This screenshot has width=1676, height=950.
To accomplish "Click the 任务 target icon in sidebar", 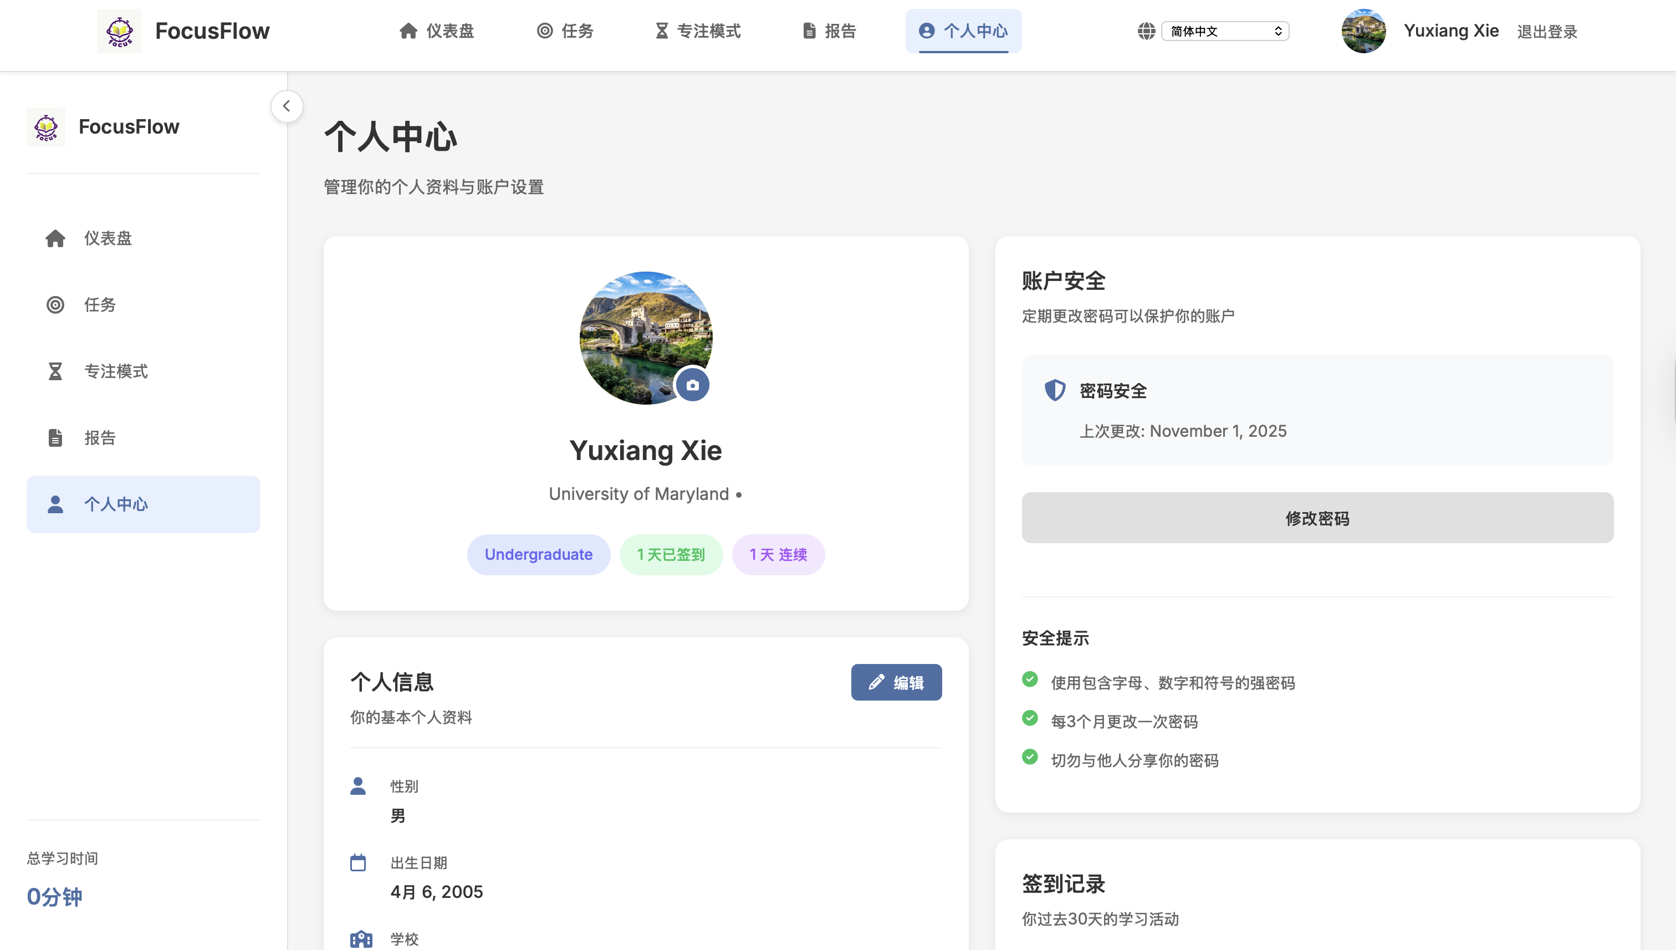I will click(x=55, y=305).
